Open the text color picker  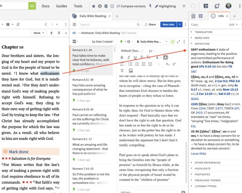158,57
